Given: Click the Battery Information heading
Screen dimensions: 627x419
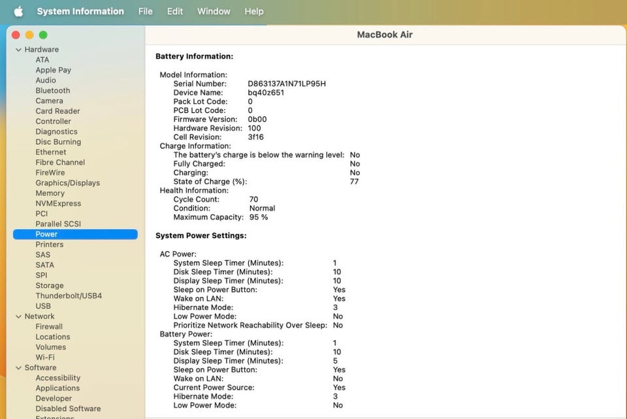Looking at the screenshot, I should click(195, 57).
